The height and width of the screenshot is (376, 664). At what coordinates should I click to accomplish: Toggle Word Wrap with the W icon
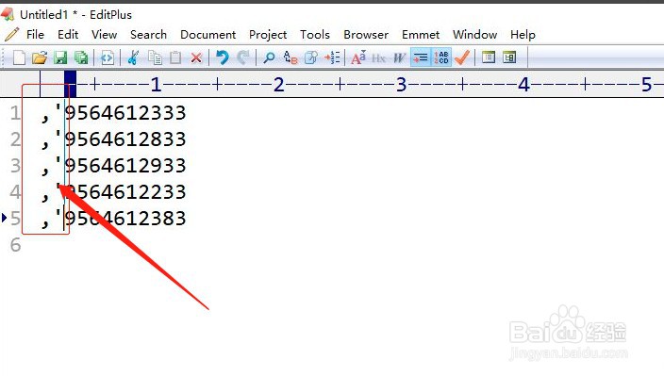coord(399,57)
